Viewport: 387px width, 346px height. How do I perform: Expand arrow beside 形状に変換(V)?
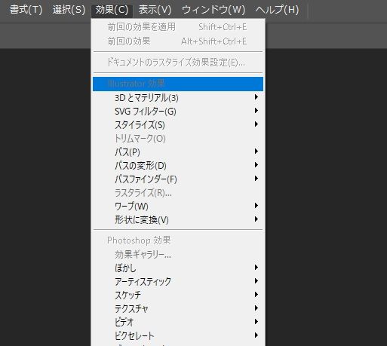256,219
